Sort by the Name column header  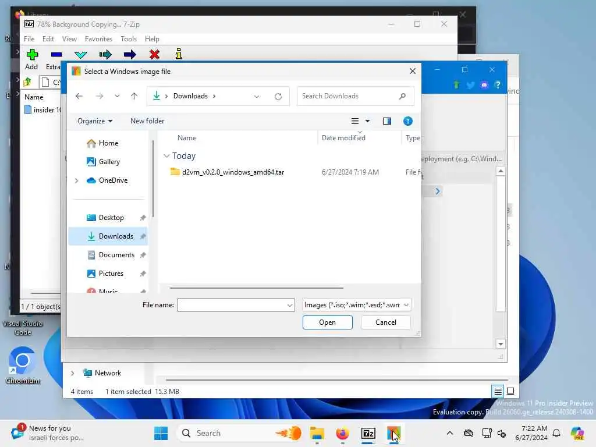click(x=187, y=137)
